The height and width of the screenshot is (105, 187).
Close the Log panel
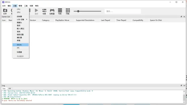184,86
